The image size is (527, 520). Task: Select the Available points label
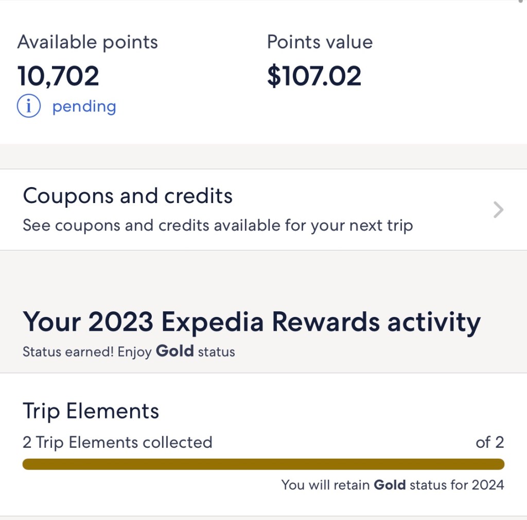87,42
